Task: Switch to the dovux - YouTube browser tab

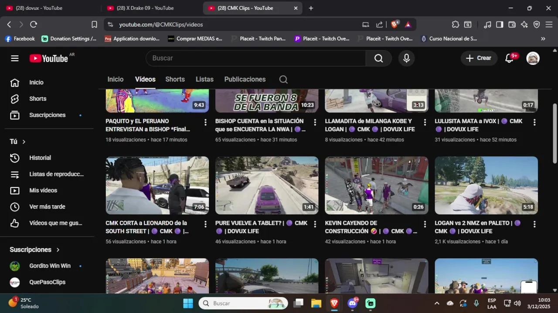Action: point(50,8)
